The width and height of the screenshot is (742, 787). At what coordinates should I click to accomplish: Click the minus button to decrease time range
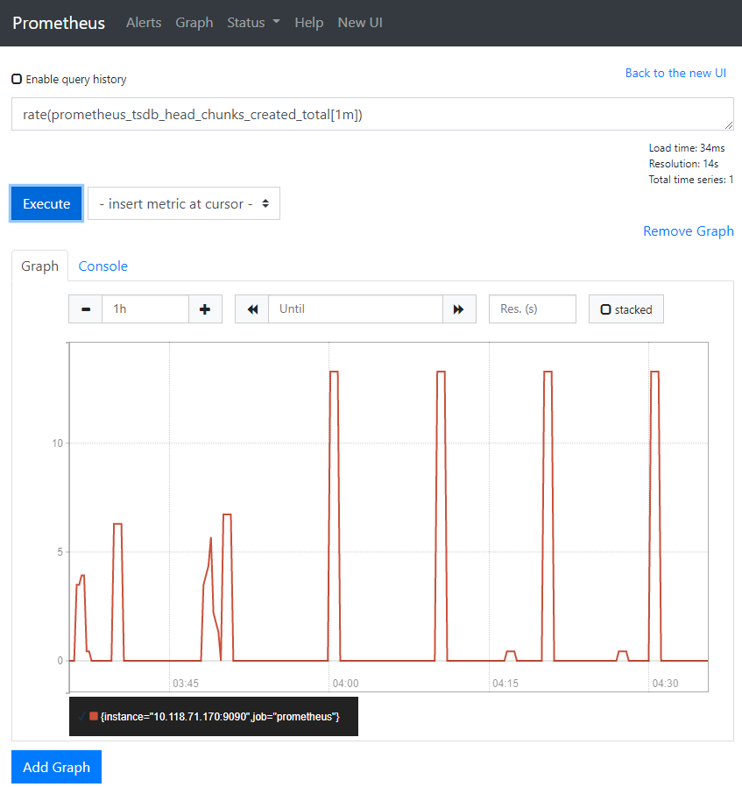point(86,309)
